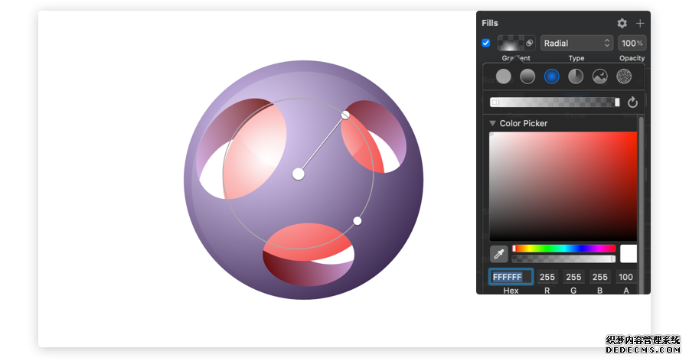Rotate the gradient with the circular arrow icon
Image resolution: width=689 pixels, height=361 pixels.
632,102
